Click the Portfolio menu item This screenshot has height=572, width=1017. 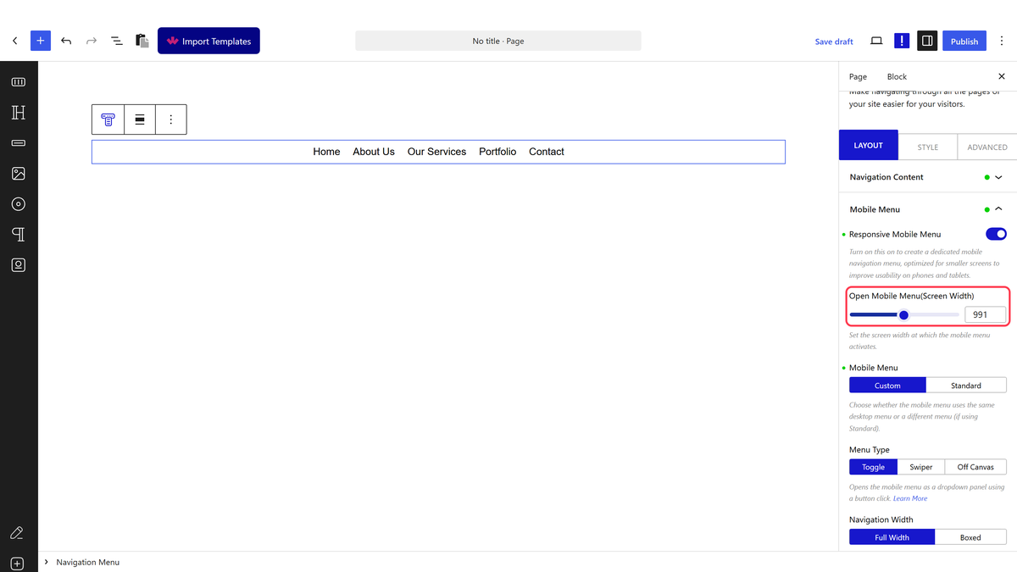(497, 152)
